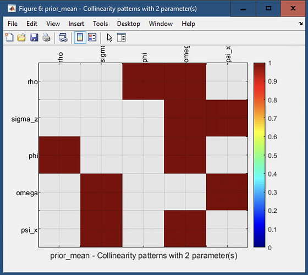The width and height of the screenshot is (308, 275).
Task: Click the dock figure arrow icon
Action: pyautogui.click(x=300, y=24)
